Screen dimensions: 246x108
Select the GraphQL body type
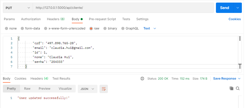tap(130, 28)
